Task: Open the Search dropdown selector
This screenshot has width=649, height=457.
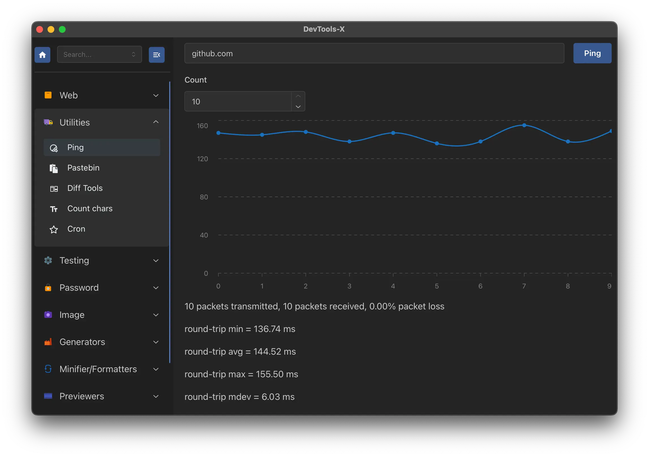Action: tap(99, 54)
